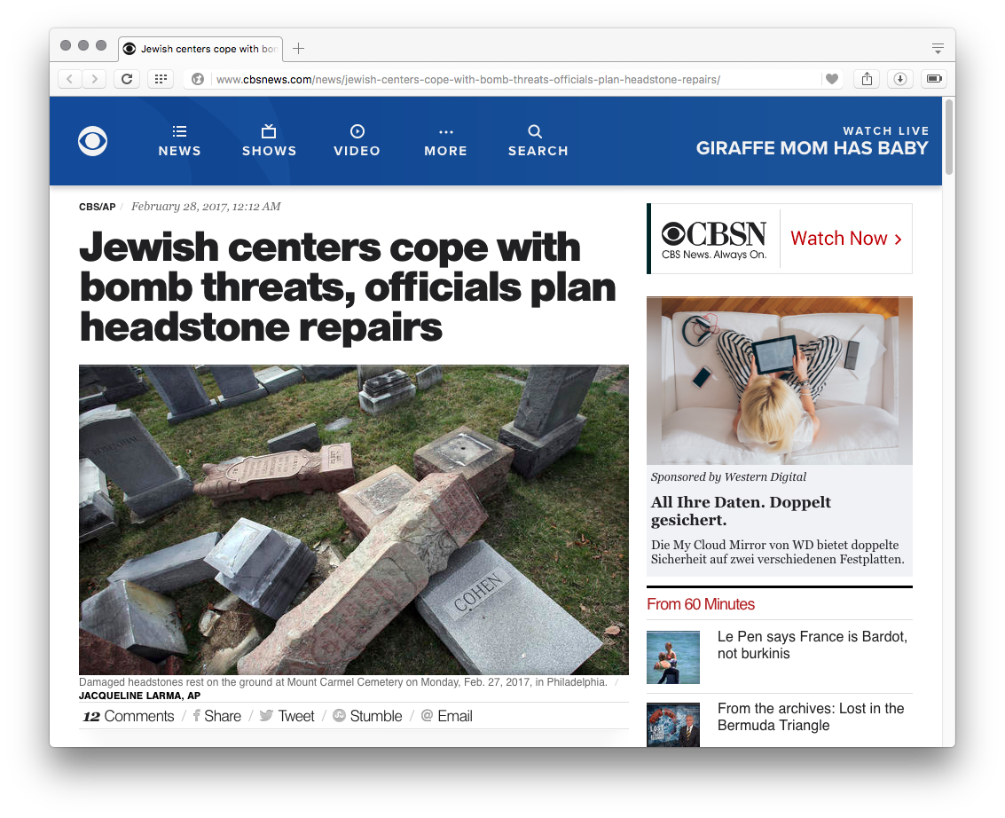Viewport: 1005px width, 818px height.
Task: Open the 12 Comments link
Action: (x=129, y=716)
